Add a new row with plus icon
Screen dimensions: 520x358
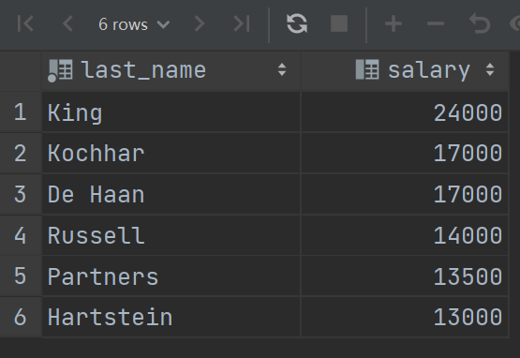394,23
